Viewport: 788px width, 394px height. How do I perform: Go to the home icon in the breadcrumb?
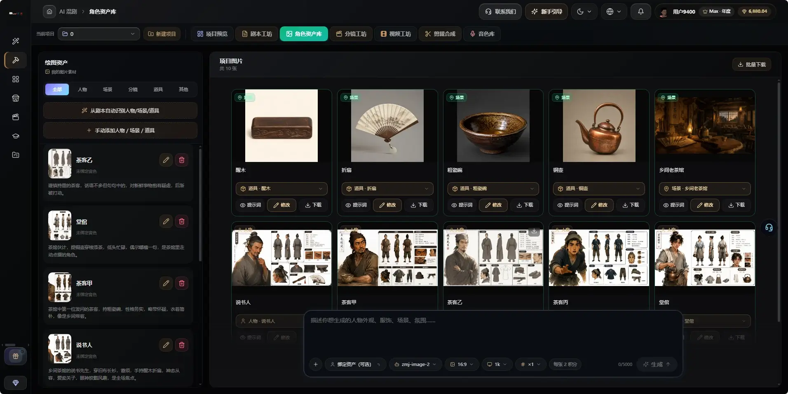pyautogui.click(x=49, y=12)
